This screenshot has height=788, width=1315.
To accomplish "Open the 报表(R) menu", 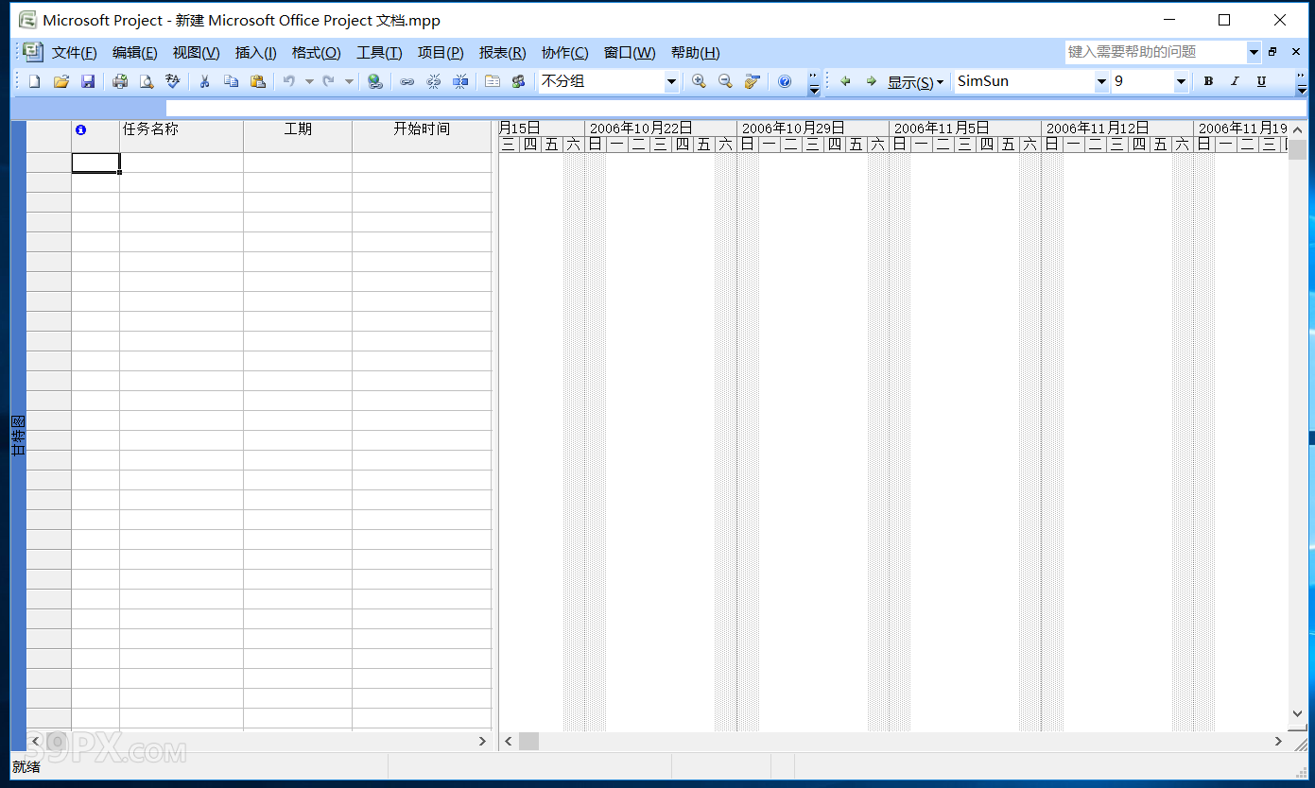I will (x=503, y=53).
